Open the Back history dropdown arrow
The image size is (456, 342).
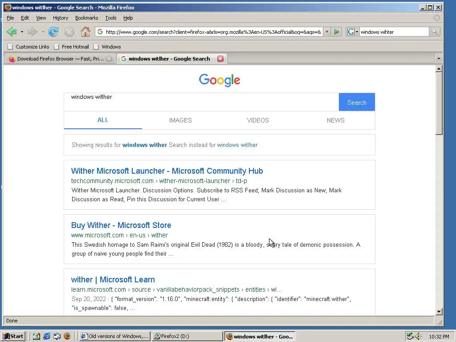(22, 32)
